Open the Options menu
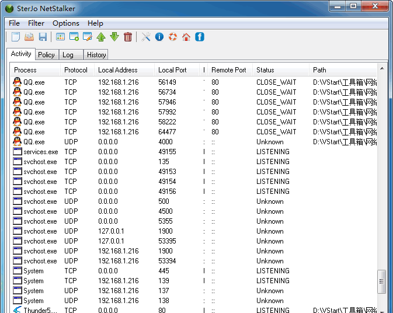Viewport: 393px width, 313px height. click(x=66, y=23)
